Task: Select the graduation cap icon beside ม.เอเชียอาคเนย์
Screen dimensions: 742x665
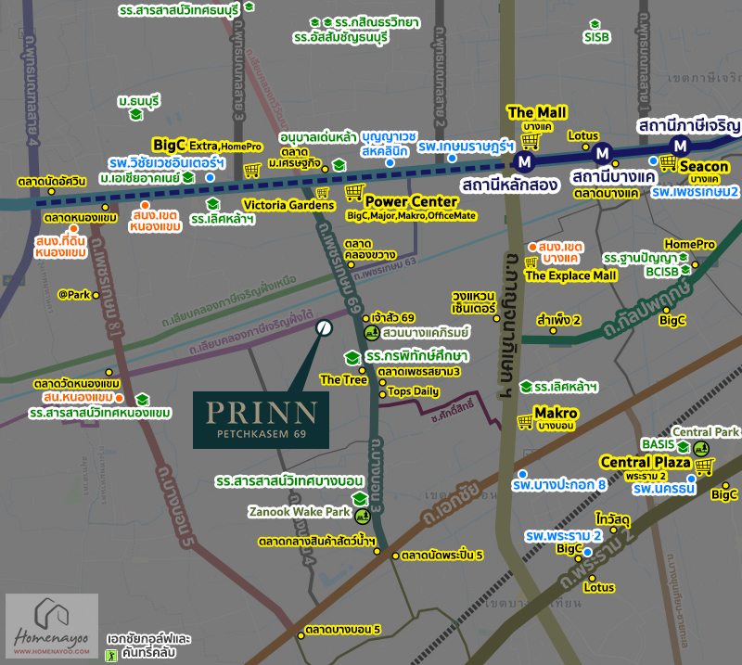Action: tap(188, 177)
